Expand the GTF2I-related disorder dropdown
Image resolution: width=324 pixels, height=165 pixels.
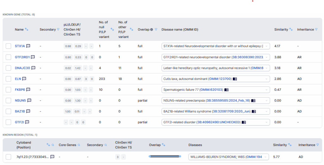click(x=266, y=122)
